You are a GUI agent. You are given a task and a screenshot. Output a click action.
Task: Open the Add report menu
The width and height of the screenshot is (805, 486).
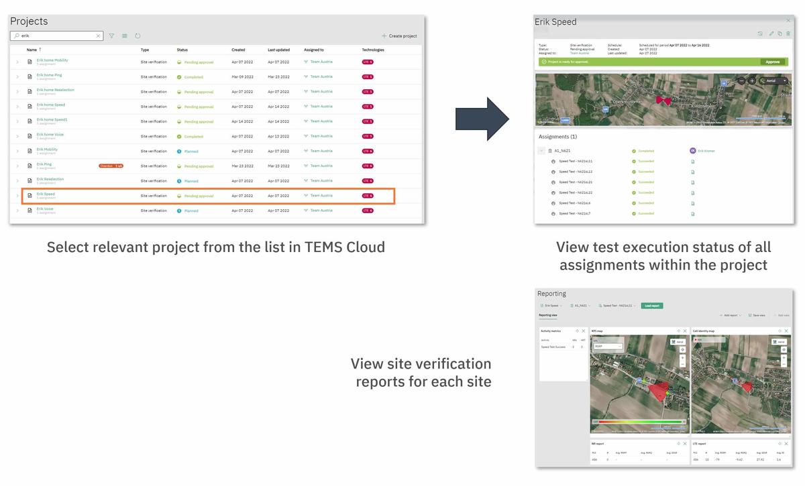click(x=732, y=315)
